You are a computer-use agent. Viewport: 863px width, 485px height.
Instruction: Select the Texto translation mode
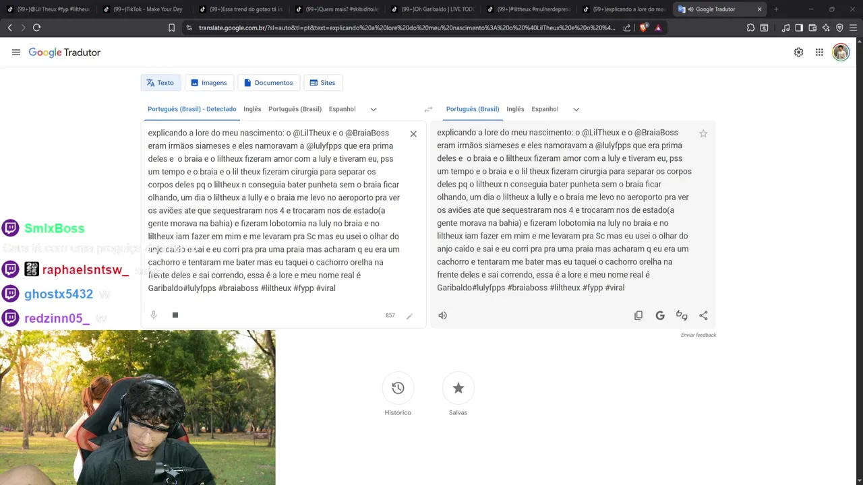coord(160,83)
